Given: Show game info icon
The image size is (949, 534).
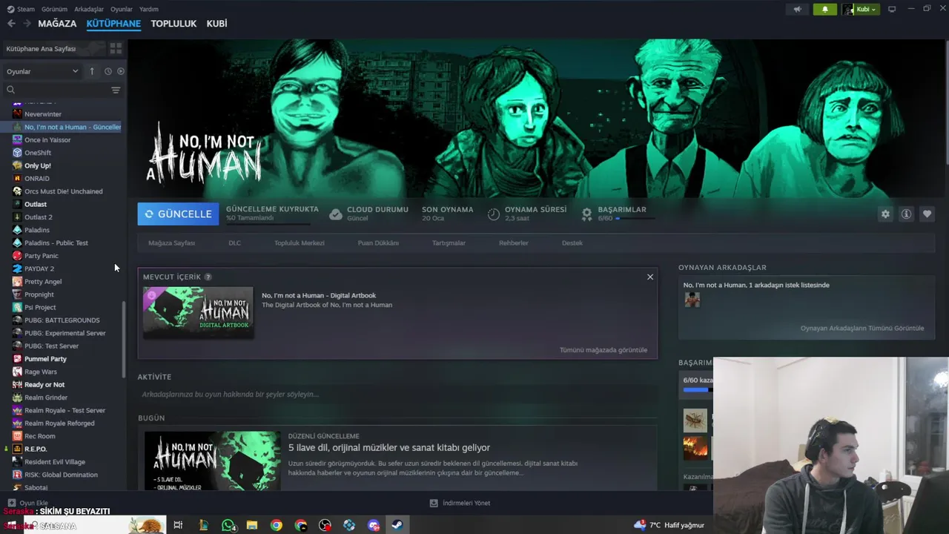Looking at the screenshot, I should pyautogui.click(x=906, y=214).
